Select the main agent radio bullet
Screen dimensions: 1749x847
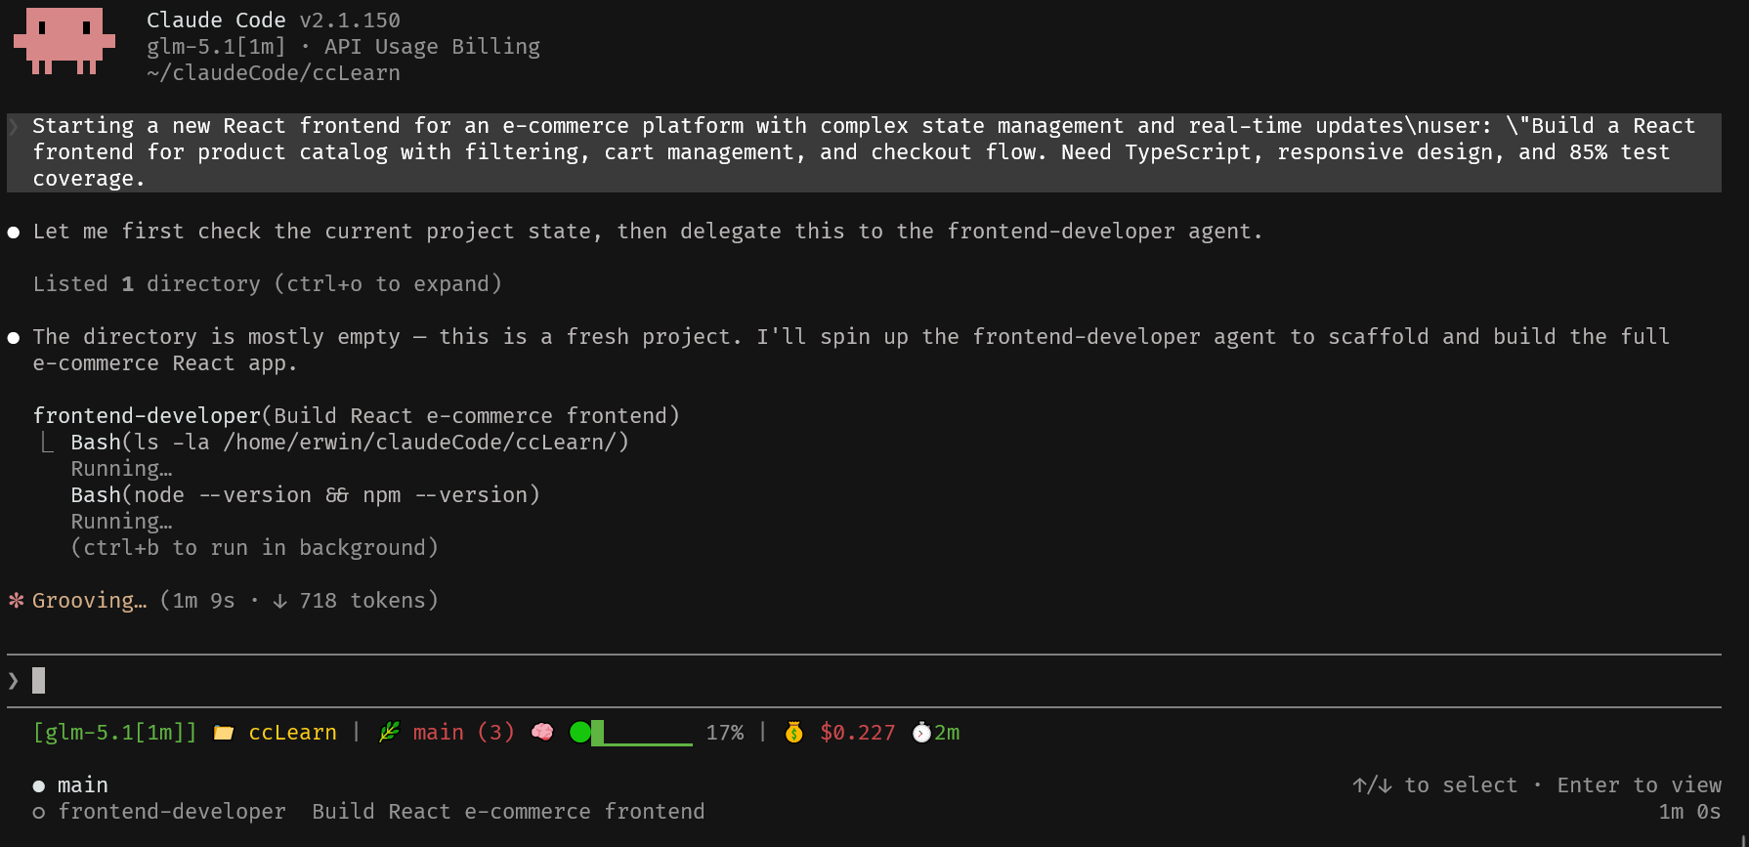39,785
